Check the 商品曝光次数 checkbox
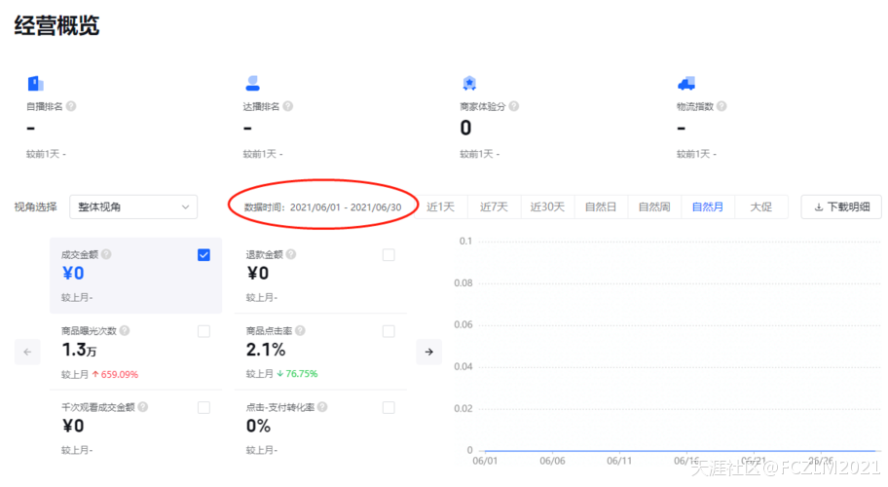The width and height of the screenshot is (888, 487). [x=203, y=331]
